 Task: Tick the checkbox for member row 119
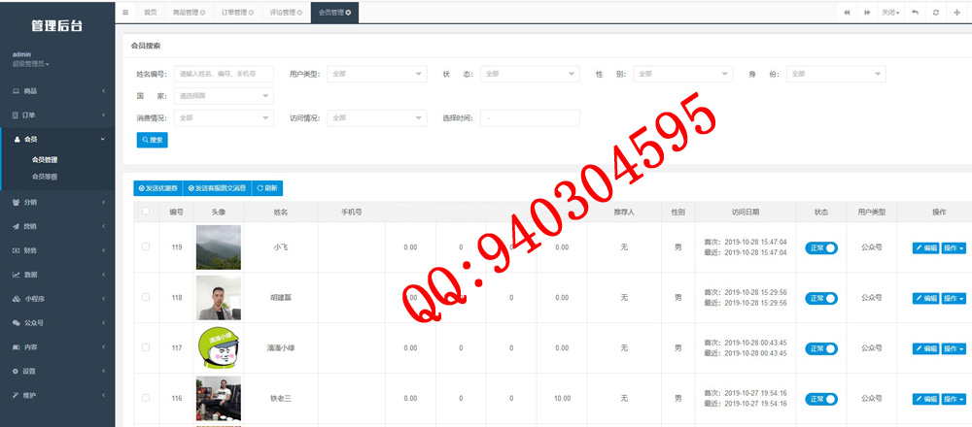pos(146,247)
